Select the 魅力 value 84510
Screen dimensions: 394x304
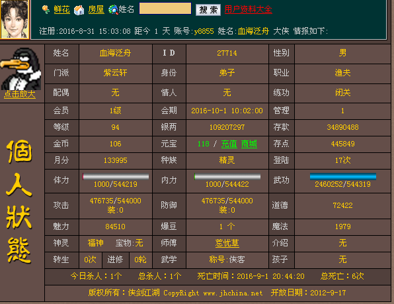coord(115,227)
